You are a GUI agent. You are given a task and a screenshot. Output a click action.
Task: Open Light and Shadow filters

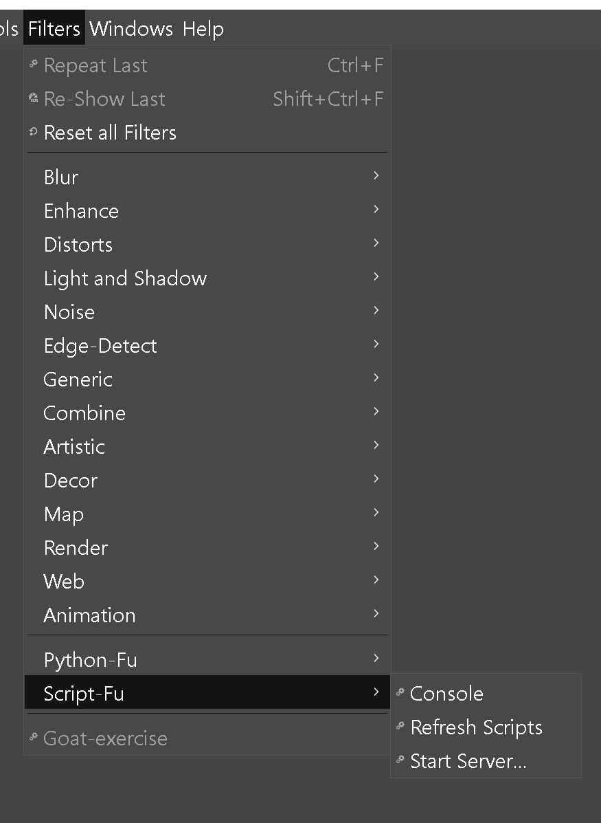tap(125, 278)
